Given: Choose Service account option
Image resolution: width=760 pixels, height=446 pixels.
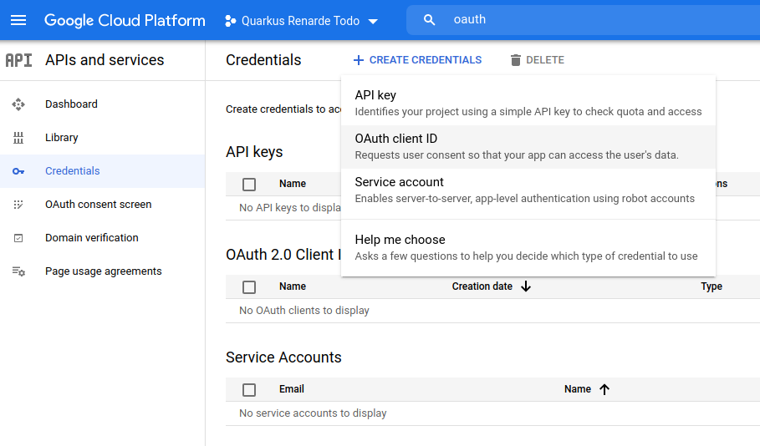Looking at the screenshot, I should (528, 190).
